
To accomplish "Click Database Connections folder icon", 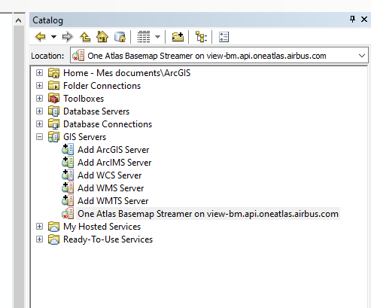I will 53,124.
